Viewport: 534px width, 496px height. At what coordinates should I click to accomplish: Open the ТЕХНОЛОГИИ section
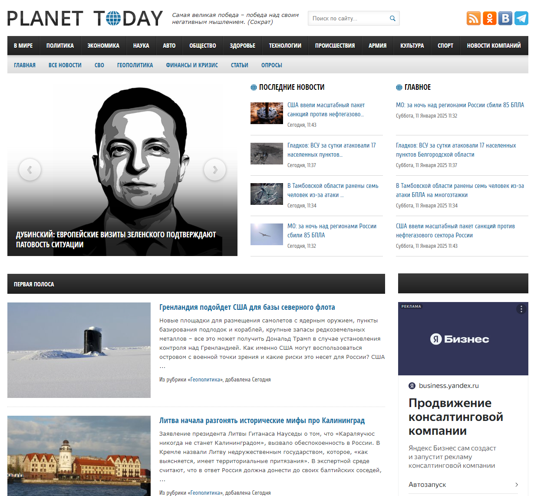(x=285, y=46)
